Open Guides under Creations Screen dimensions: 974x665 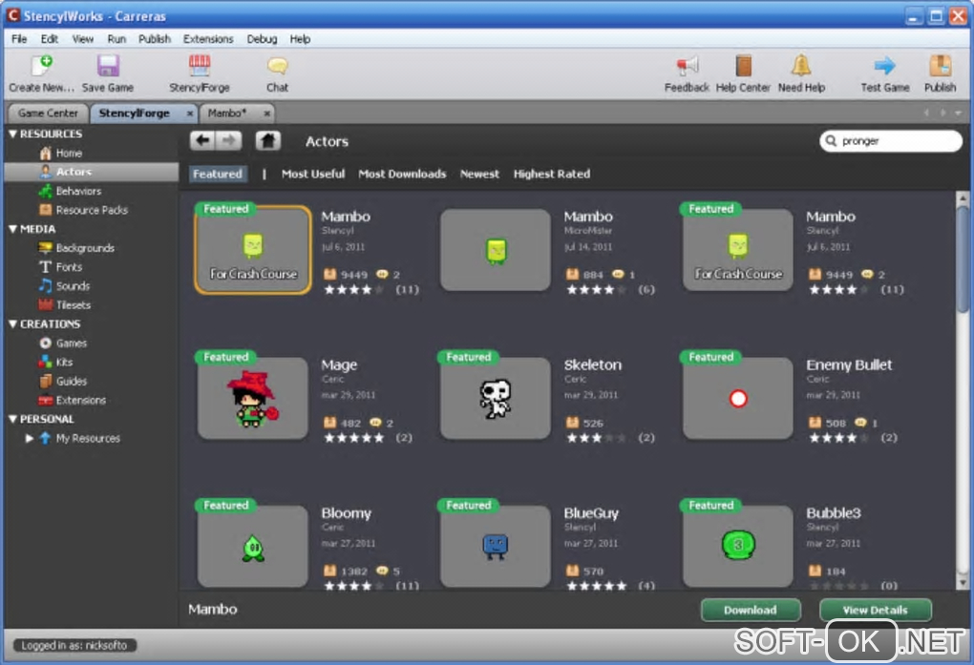72,382
